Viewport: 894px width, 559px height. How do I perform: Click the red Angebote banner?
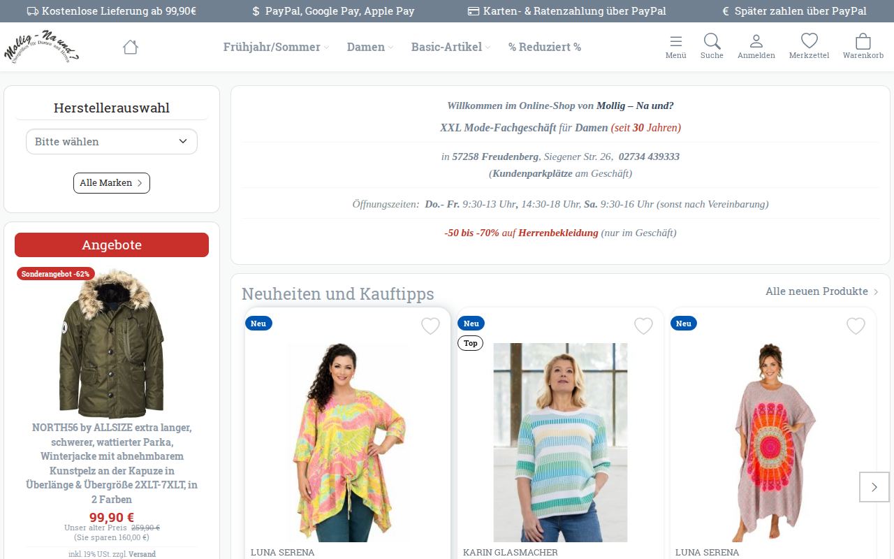coord(112,245)
